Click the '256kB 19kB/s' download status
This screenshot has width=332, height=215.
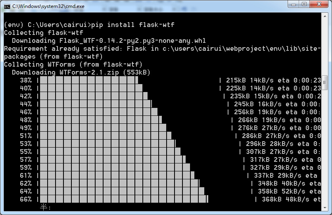coord(258,112)
